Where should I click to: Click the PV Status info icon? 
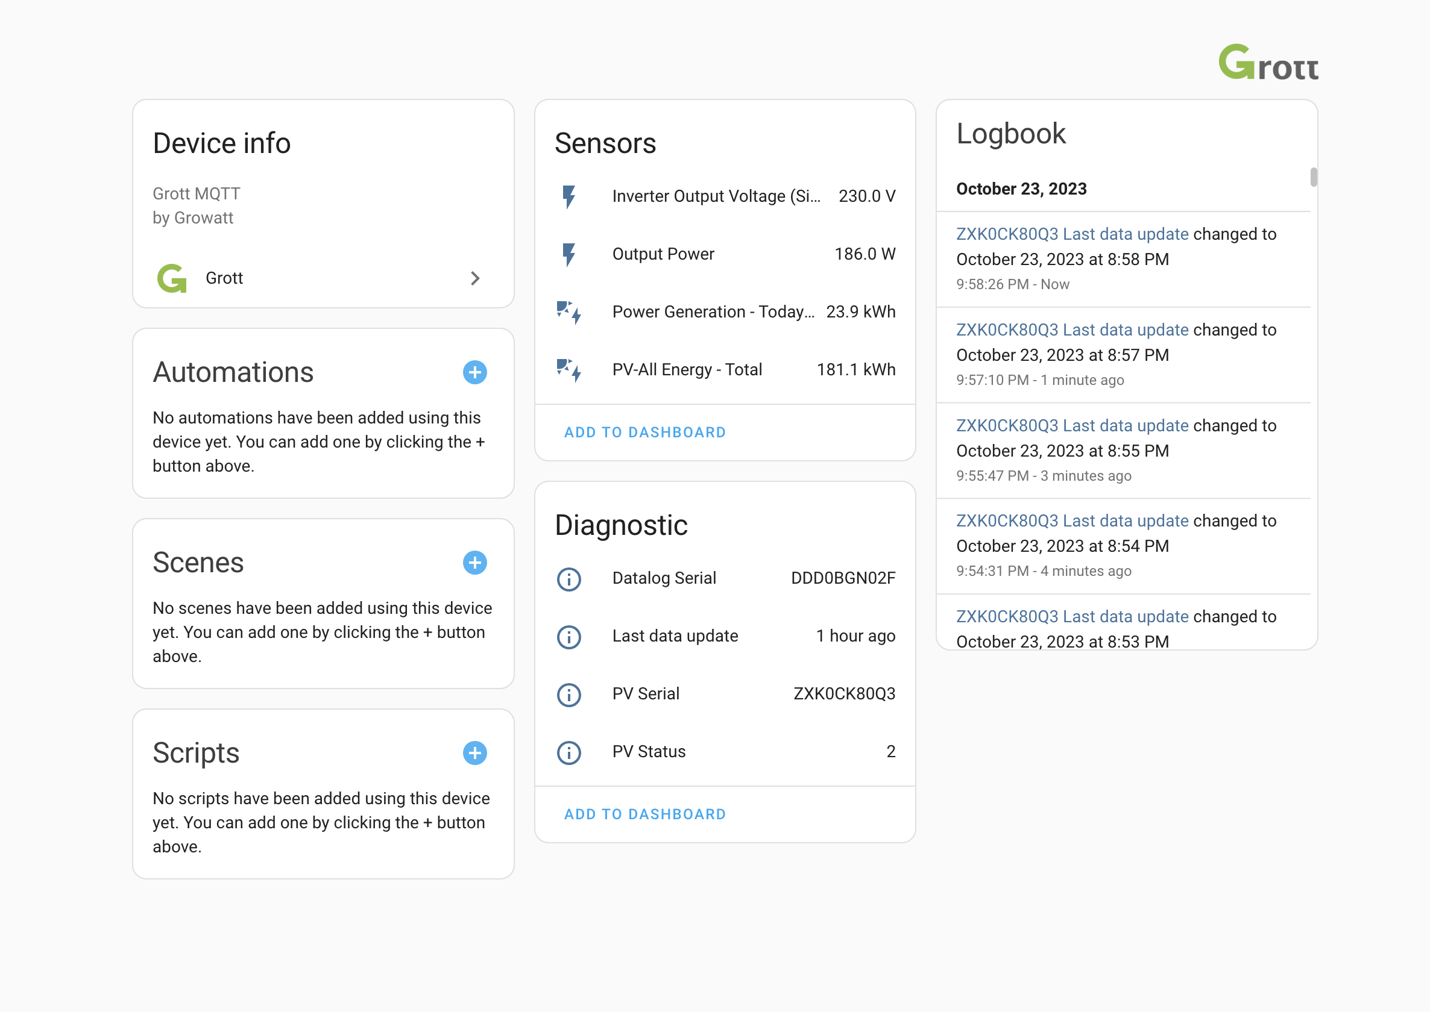coord(568,752)
